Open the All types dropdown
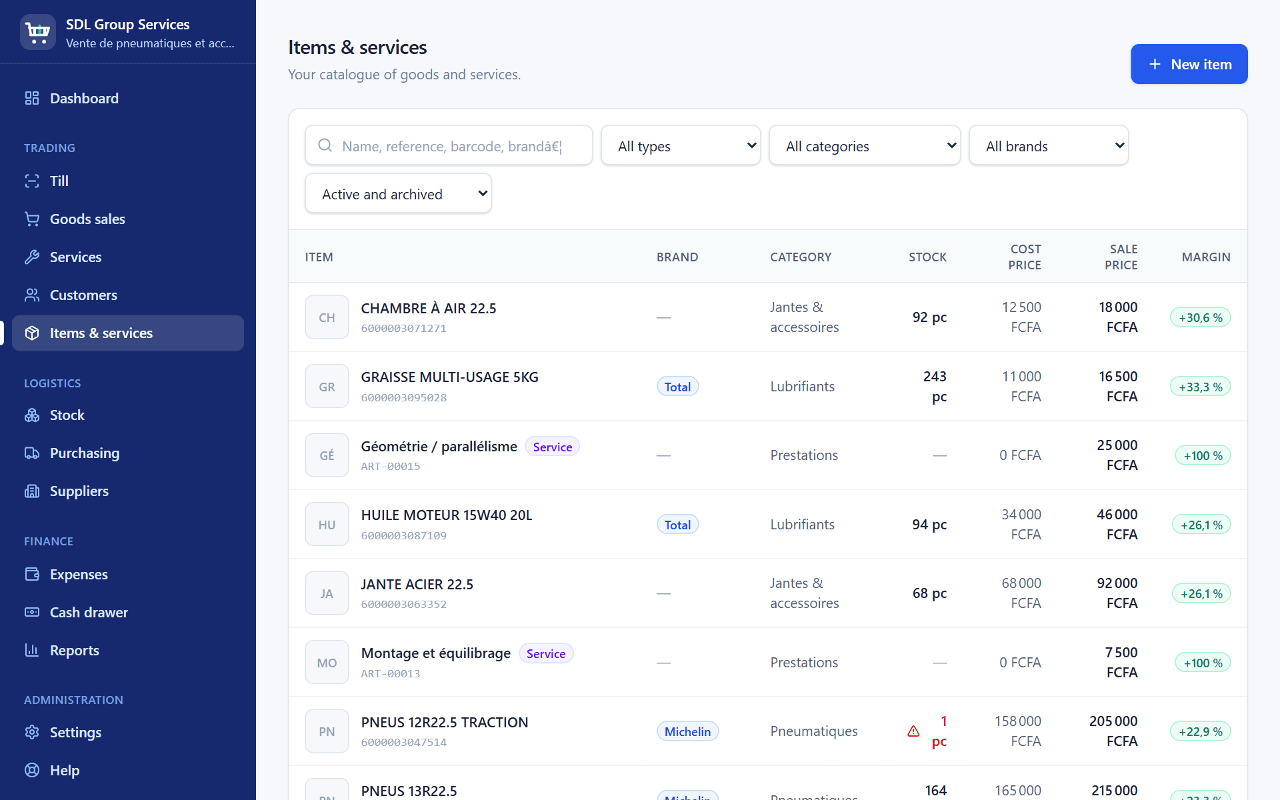 click(681, 145)
